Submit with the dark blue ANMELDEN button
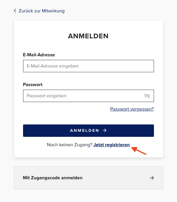Image resolution: width=177 pixels, height=202 pixels. (88, 131)
